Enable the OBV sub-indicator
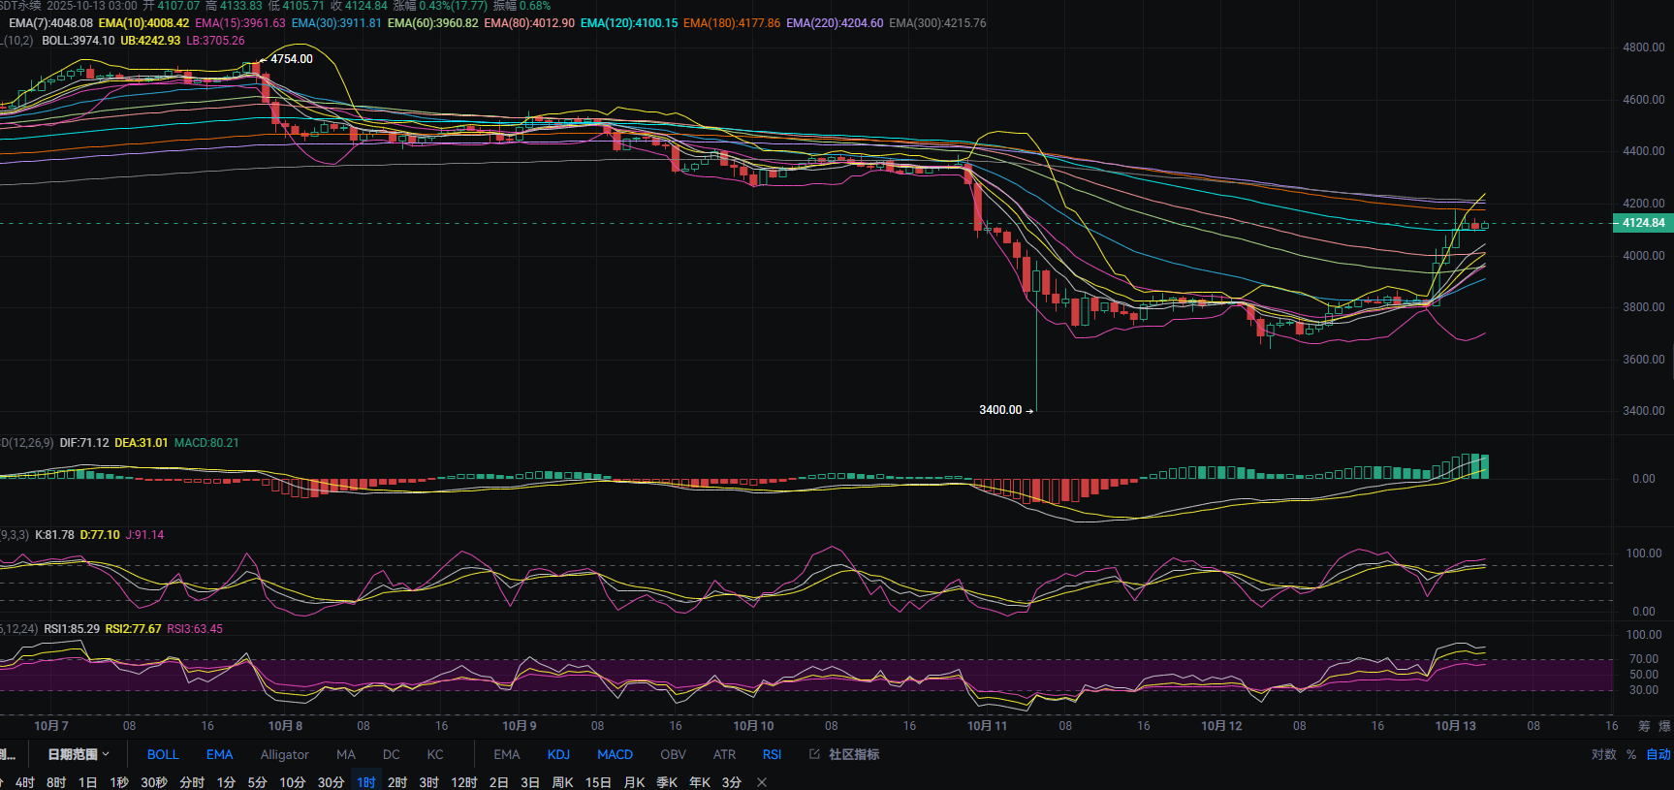The width and height of the screenshot is (1674, 790). pos(673,754)
